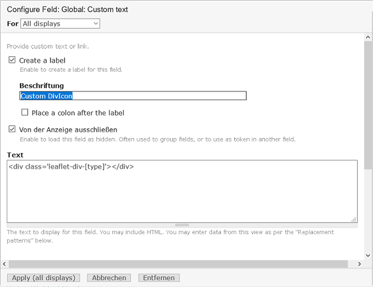373x287 pixels.
Task: Click the Von der Anzeige ausschließen label
Action: click(x=68, y=130)
